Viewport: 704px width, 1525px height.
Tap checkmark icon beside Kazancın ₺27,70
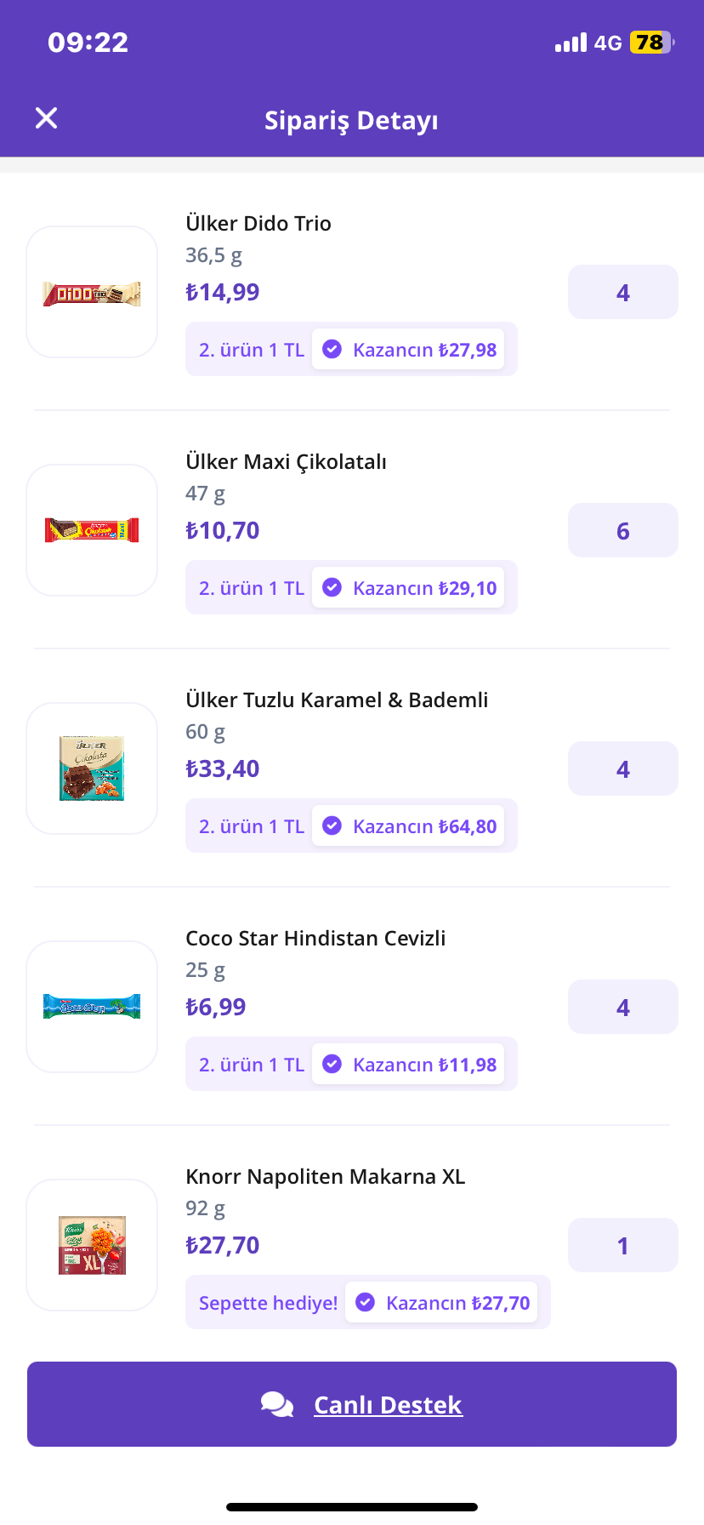pos(366,1302)
